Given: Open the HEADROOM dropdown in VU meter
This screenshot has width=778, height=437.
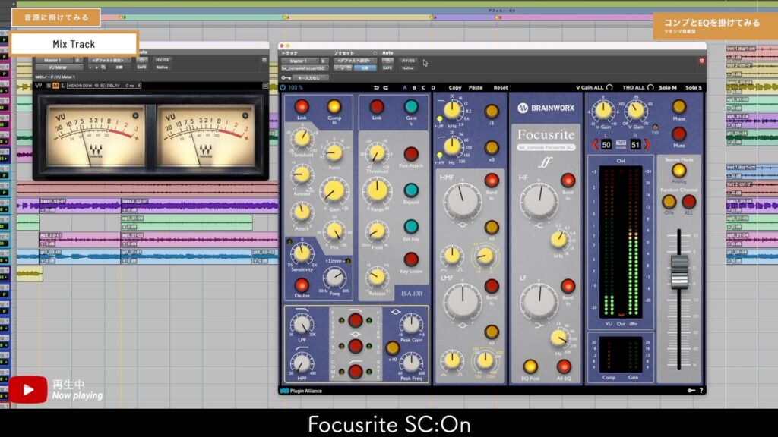Looking at the screenshot, I should pyautogui.click(x=85, y=86).
